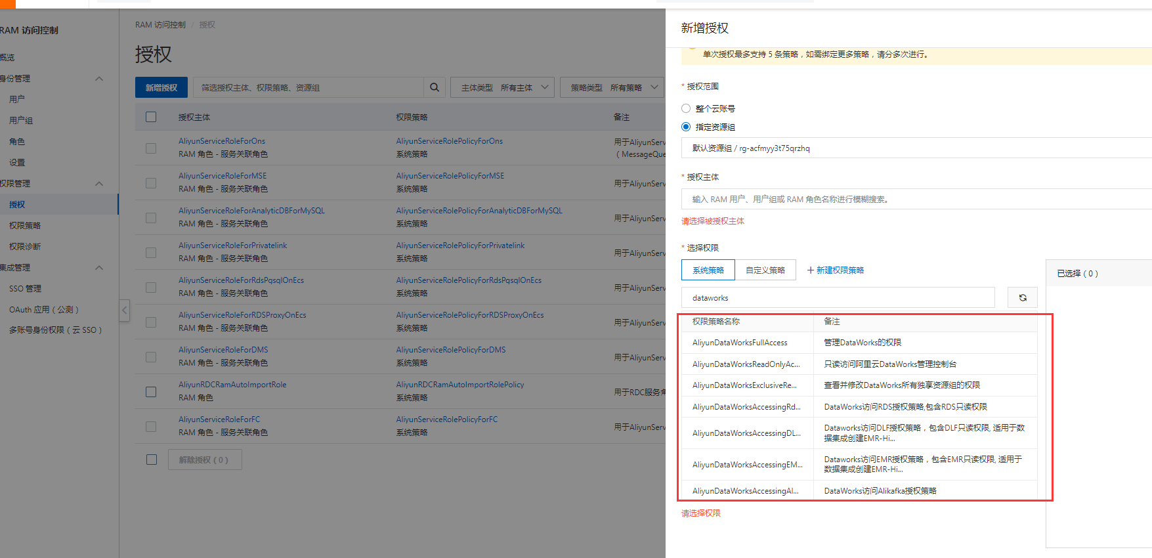Screen dimensions: 1152x558
Task: Select the AliyunDataWorksAccessingDL... policy row
Action: 859,433
